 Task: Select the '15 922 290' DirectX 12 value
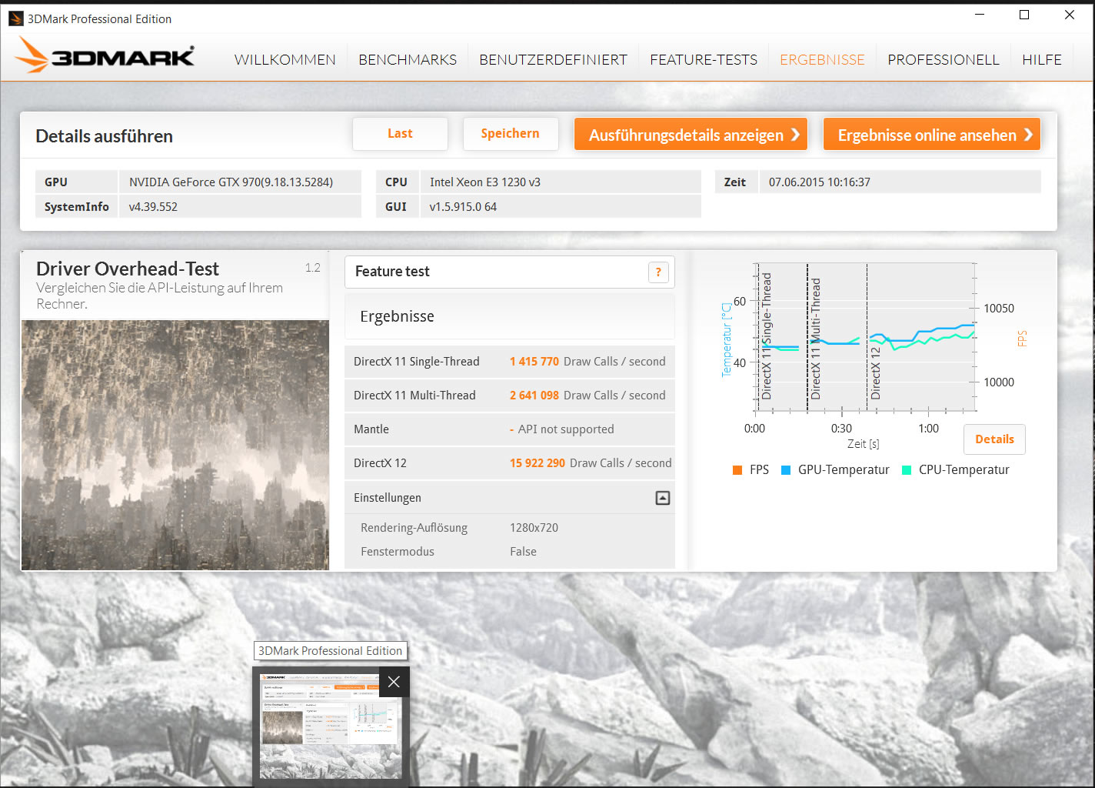(x=538, y=463)
